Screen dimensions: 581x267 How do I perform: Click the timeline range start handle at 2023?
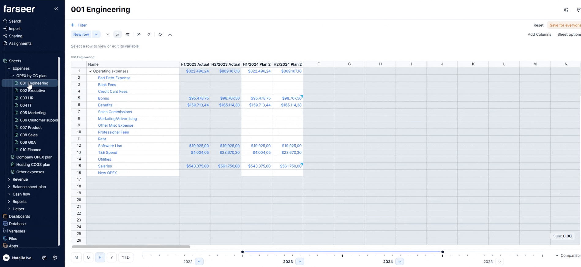242,252
